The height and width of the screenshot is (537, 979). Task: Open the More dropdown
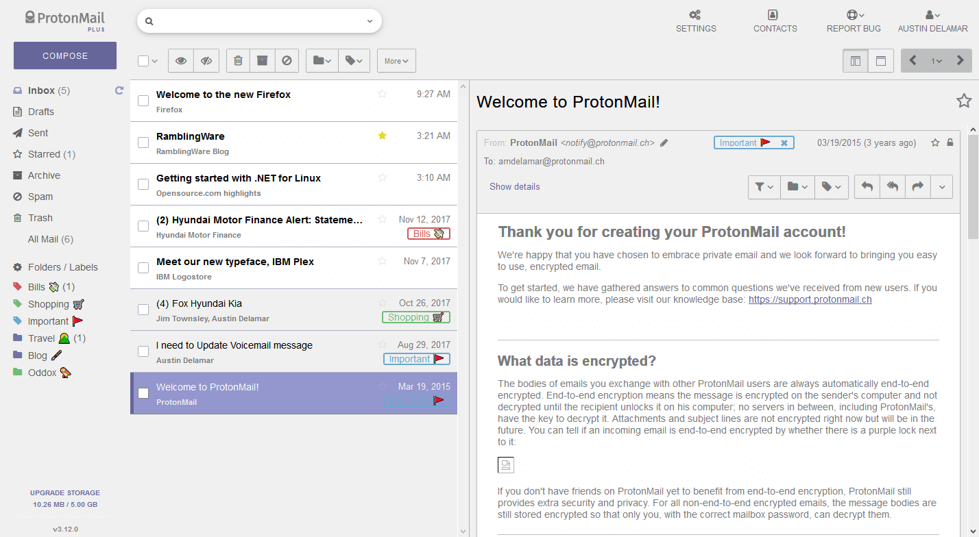[x=396, y=60]
